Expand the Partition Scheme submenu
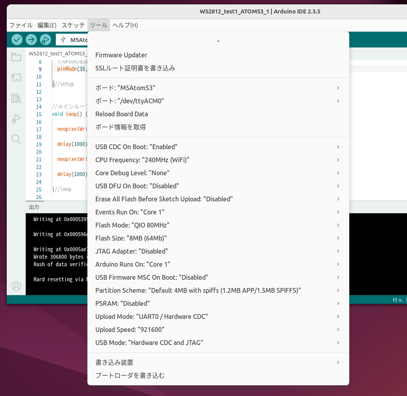 pos(198,290)
